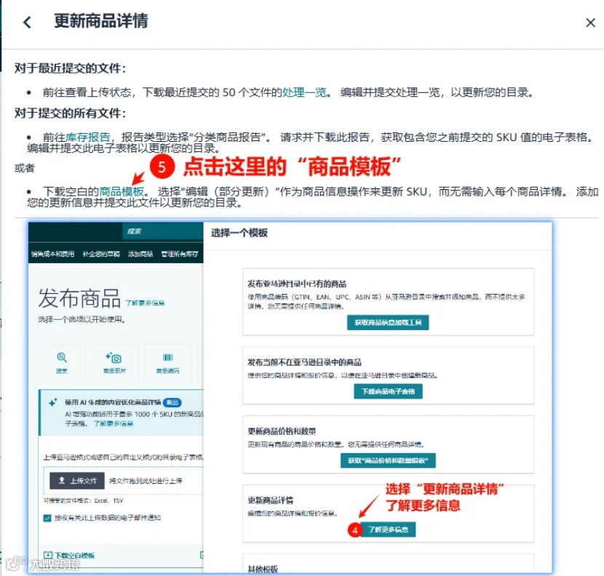Click the AI sparkle icon in banner
Screen dimensions: 604x576
53,402
